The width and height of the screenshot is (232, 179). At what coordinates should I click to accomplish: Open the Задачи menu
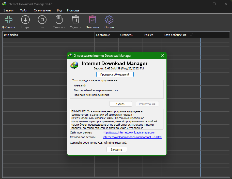[x=8, y=10]
